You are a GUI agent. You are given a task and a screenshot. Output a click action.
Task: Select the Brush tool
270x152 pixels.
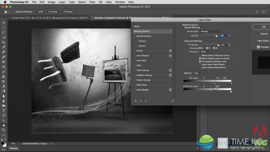pyautogui.click(x=3, y=72)
